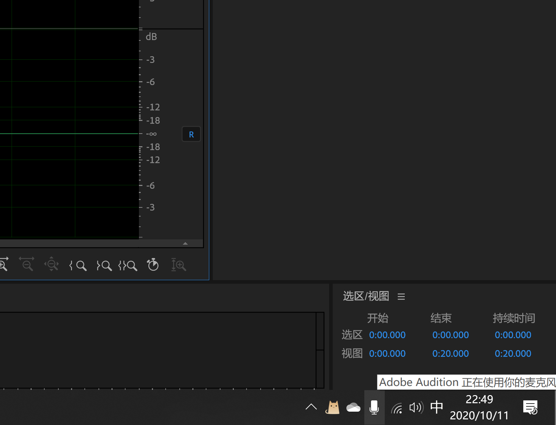Click Zoom Out Full on all axes

(x=51, y=264)
